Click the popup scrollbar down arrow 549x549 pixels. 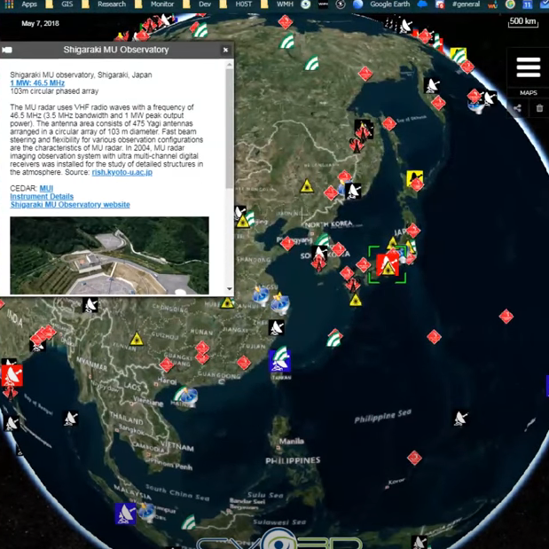230,289
